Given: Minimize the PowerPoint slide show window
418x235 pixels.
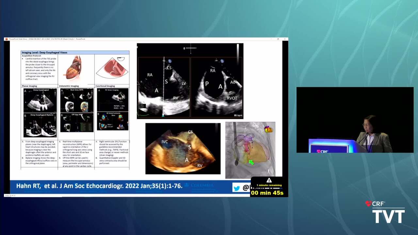Looking at the screenshot, I should 271,39.
